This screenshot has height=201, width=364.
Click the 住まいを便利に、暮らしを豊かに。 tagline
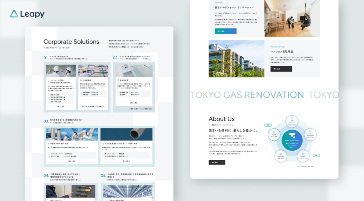(233, 130)
